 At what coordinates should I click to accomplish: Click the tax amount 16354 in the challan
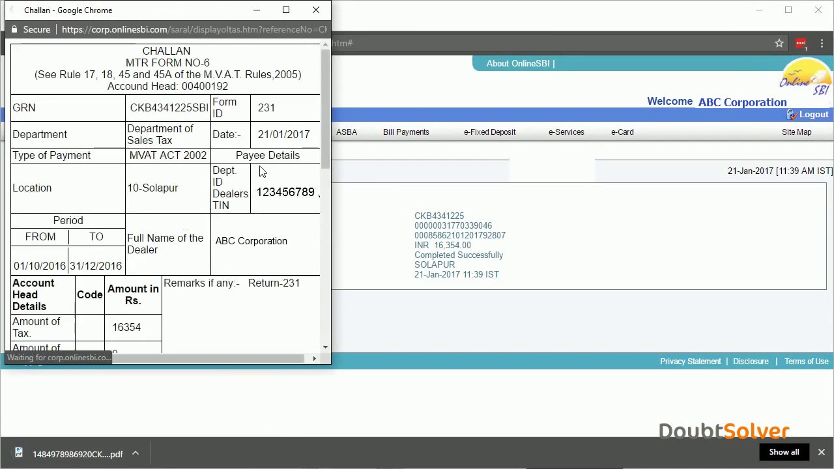(x=126, y=328)
